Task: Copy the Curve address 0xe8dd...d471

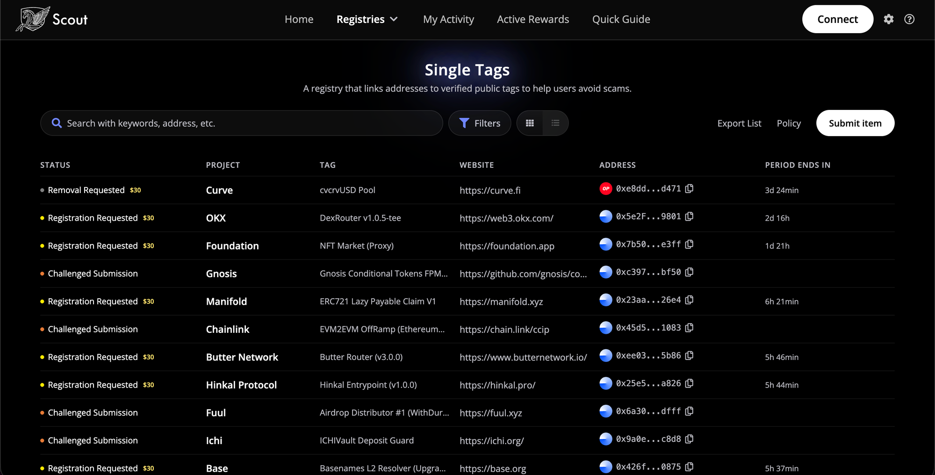Action: pos(689,189)
